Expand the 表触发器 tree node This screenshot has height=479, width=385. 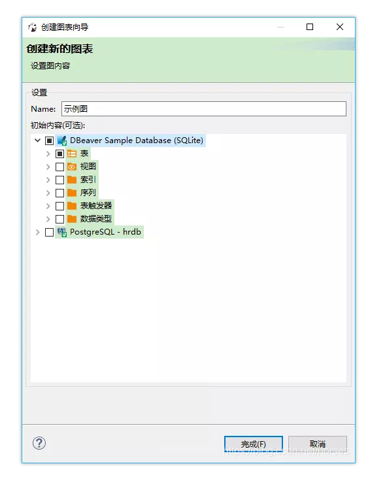tap(48, 206)
